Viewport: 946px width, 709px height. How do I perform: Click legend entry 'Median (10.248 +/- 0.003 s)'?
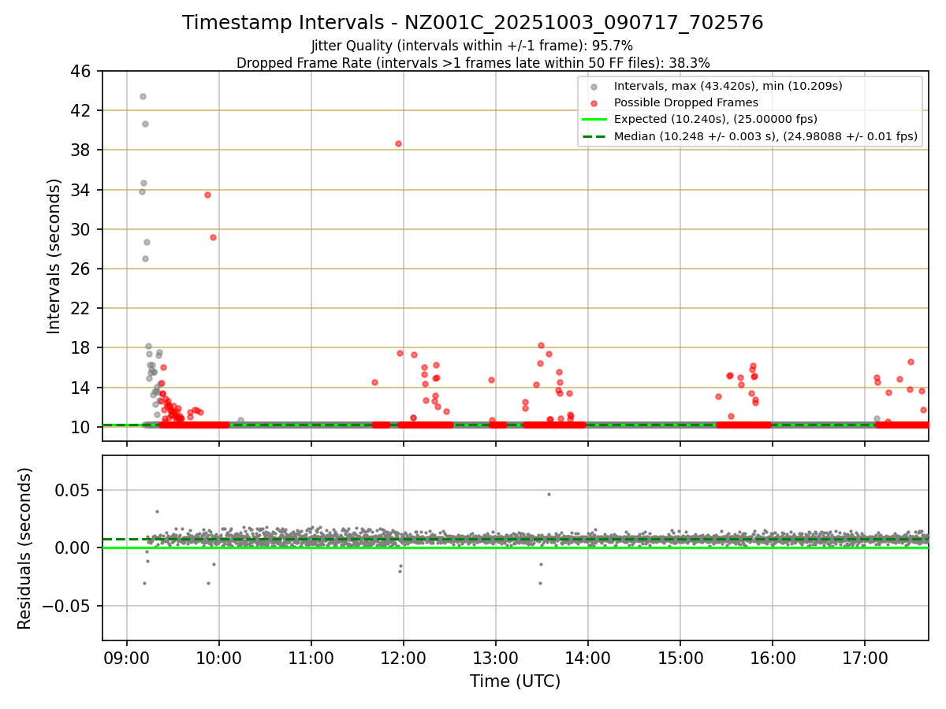tap(765, 136)
